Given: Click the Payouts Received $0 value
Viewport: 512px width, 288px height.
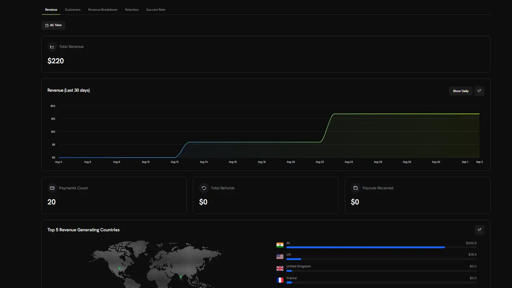Looking at the screenshot, I should 355,202.
